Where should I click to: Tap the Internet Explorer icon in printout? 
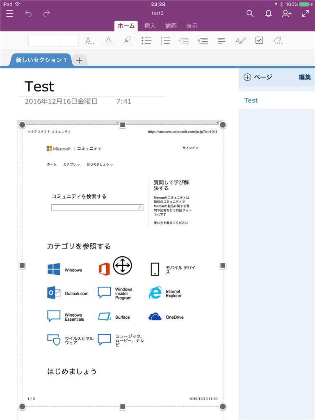(x=155, y=293)
